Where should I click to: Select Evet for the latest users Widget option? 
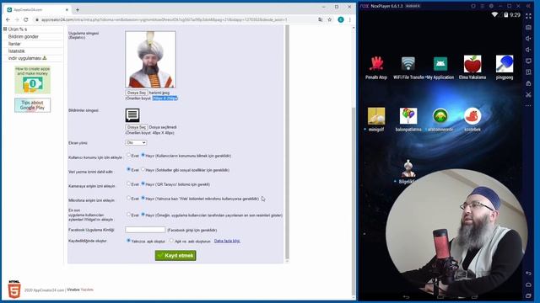tap(128, 215)
